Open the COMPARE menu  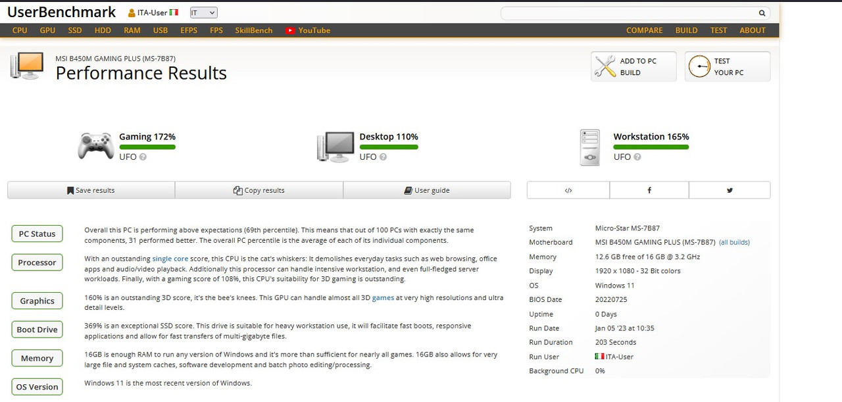click(645, 30)
